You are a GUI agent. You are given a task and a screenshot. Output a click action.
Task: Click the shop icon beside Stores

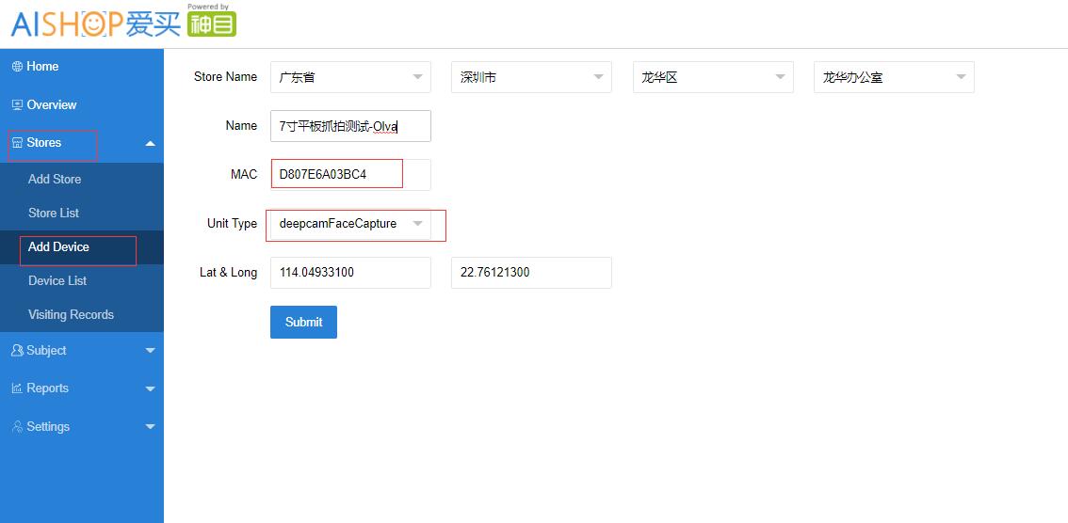tap(17, 143)
